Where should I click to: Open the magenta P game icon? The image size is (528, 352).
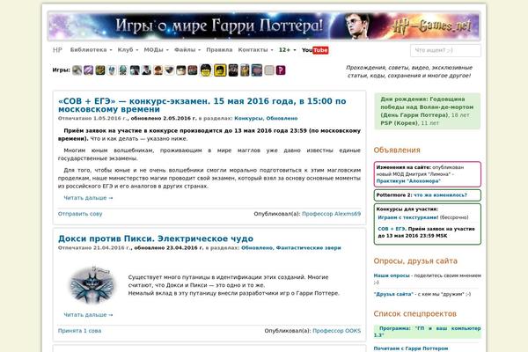tap(281, 70)
